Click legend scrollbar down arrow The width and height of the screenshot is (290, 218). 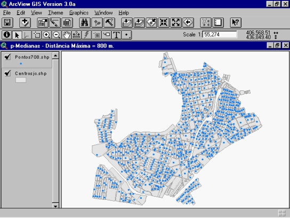[x=55, y=206]
